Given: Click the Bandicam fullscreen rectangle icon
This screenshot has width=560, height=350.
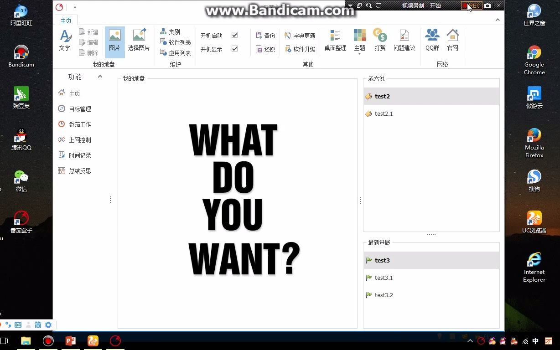Looking at the screenshot, I should point(379,5).
